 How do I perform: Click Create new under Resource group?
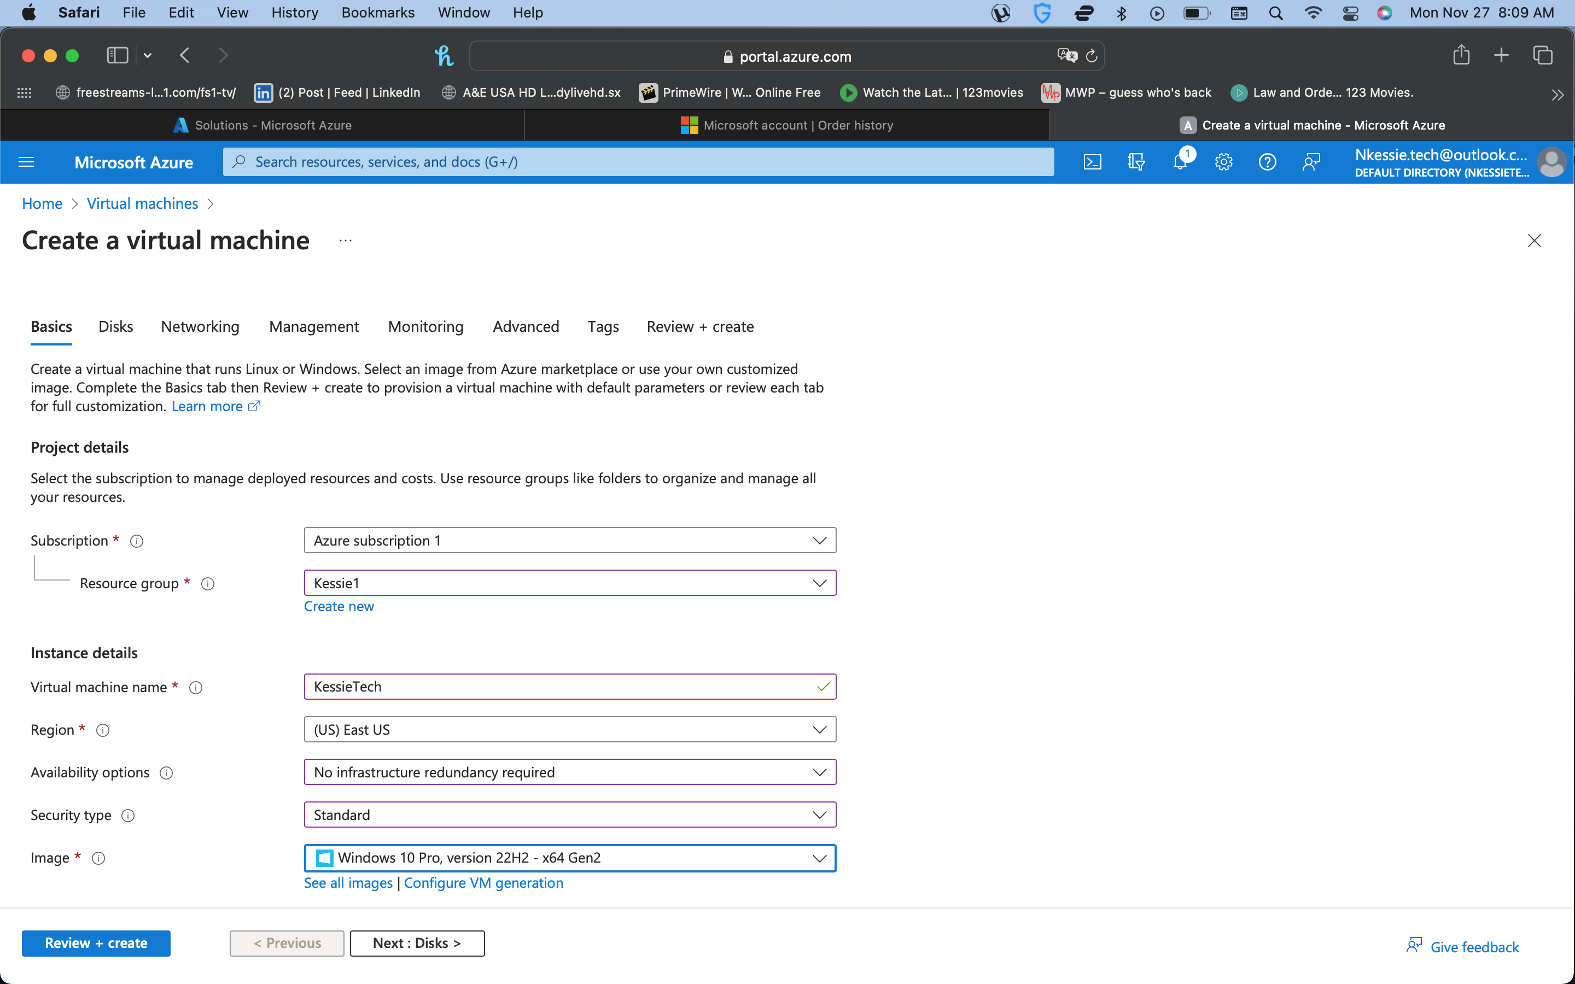339,606
